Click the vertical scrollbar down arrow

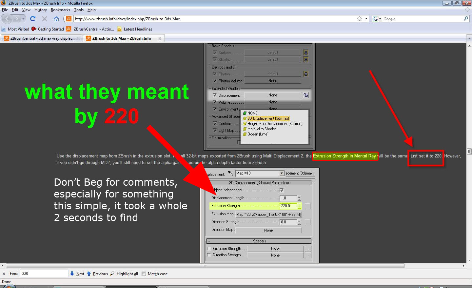469,260
